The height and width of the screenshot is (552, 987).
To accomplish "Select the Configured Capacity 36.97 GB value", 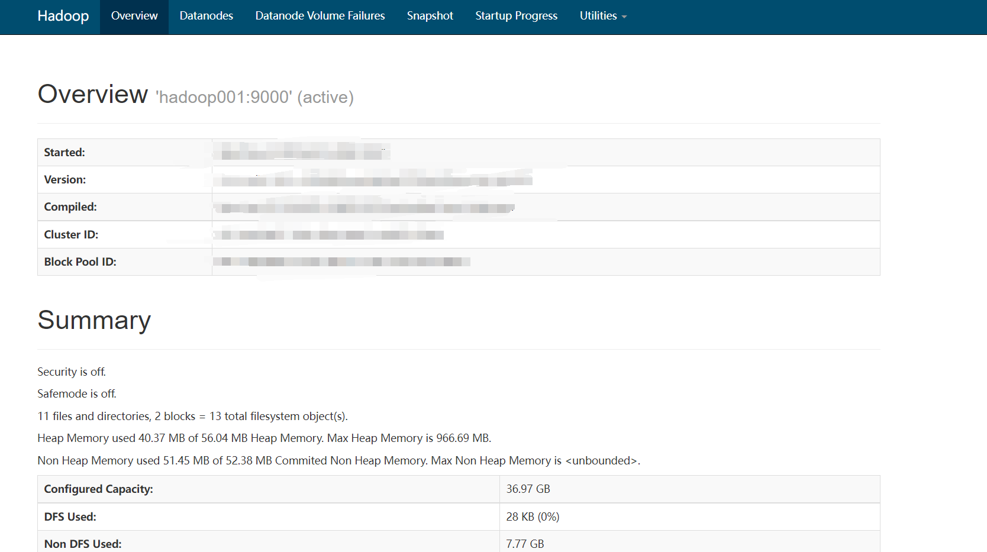I will 528,489.
